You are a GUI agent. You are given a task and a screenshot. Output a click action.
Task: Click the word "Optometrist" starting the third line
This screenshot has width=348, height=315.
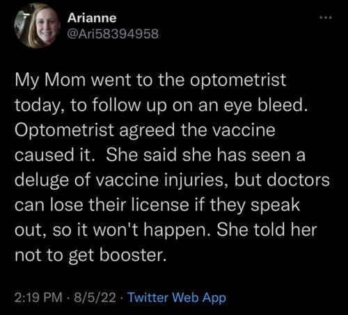point(64,130)
